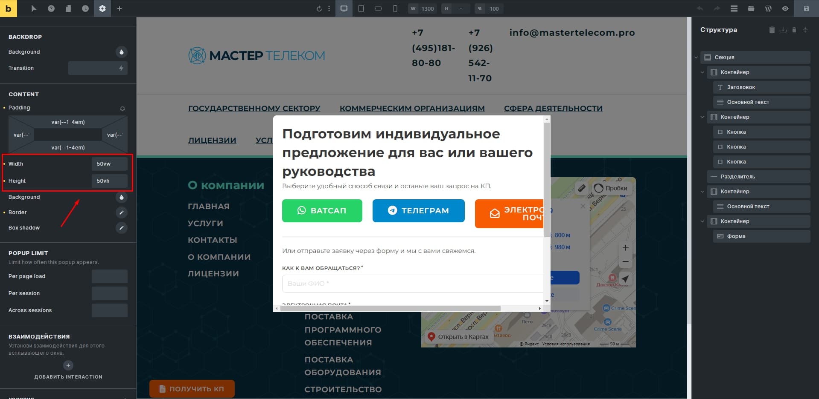Image resolution: width=819 pixels, height=399 pixels.
Task: Open the help question mark icon
Action: pos(51,9)
